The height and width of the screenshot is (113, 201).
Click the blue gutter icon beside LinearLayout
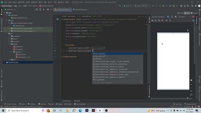pyautogui.click(x=57, y=19)
